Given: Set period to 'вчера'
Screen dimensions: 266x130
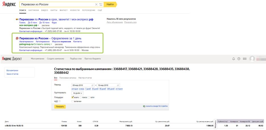Looking at the screenshot, I should click(x=82, y=89).
